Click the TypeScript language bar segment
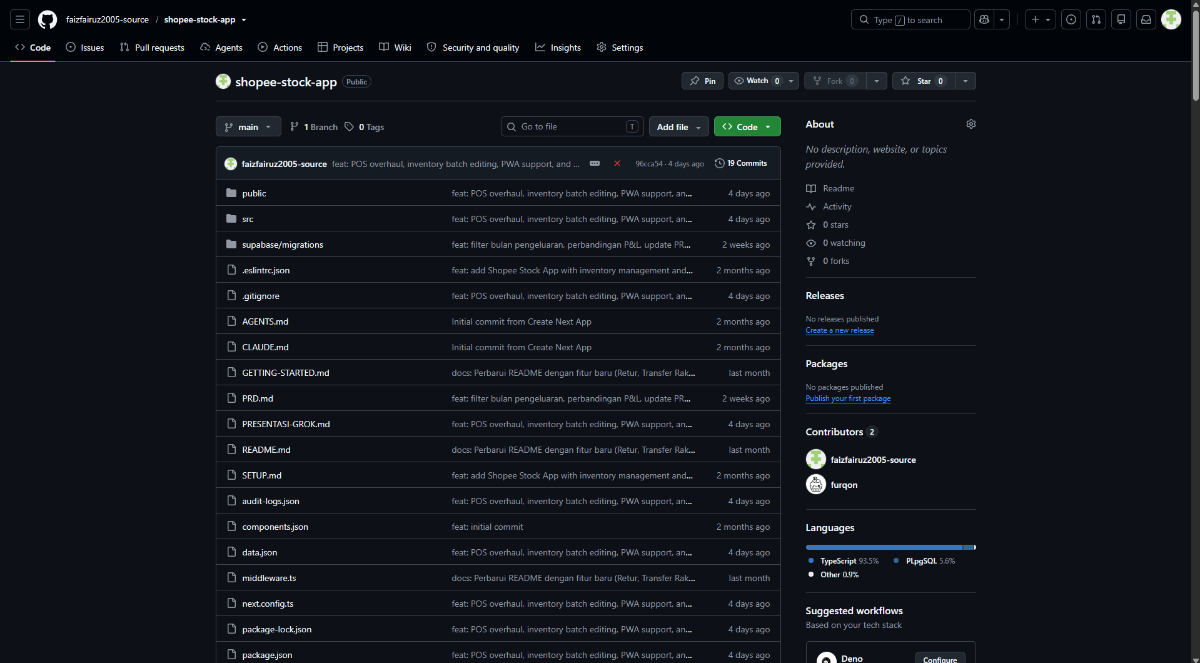This screenshot has width=1200, height=663. (884, 547)
